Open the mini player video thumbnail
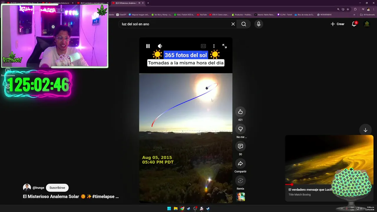Viewport: 377px width, 212px height. 329,160
